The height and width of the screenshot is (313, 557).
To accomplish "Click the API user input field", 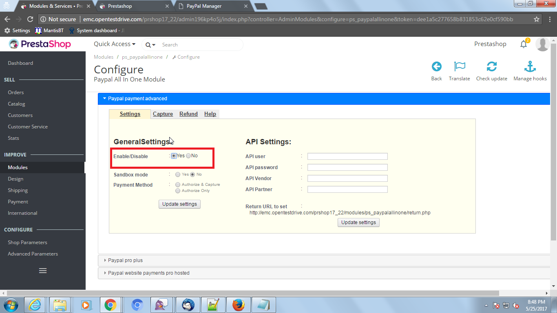I will 347,156.
